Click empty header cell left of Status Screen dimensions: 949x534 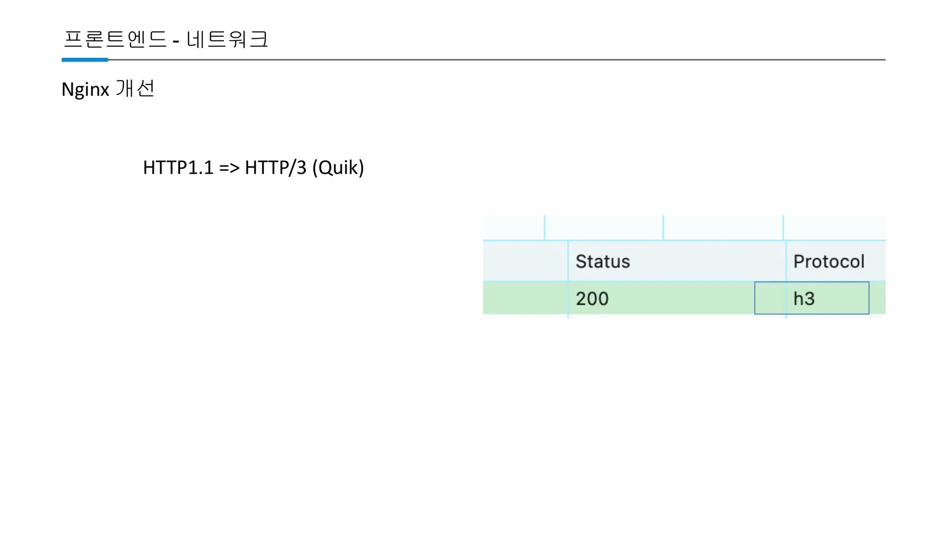coord(525,261)
